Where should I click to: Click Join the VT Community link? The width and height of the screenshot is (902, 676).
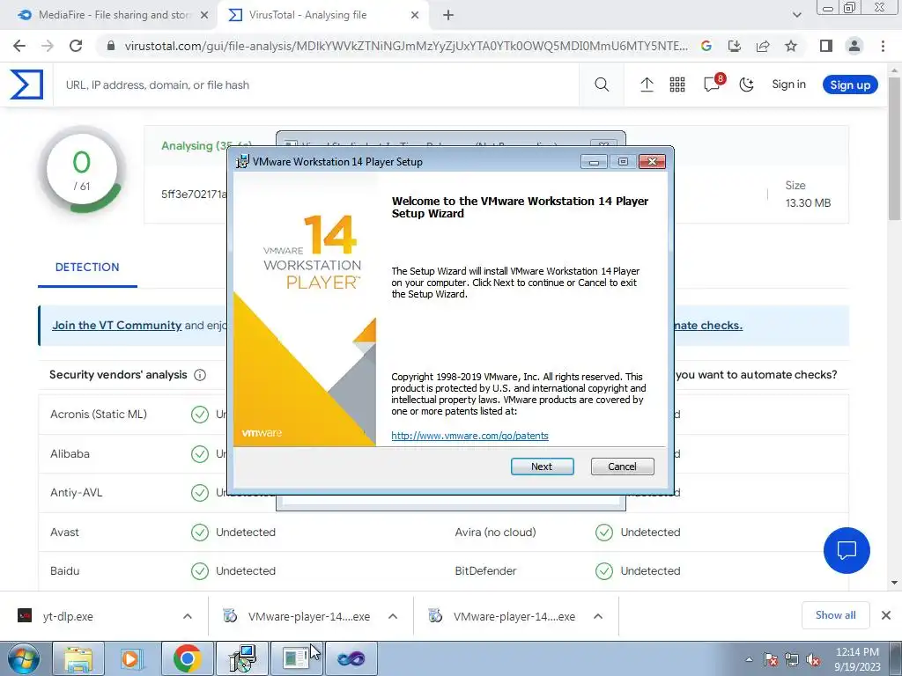117,326
